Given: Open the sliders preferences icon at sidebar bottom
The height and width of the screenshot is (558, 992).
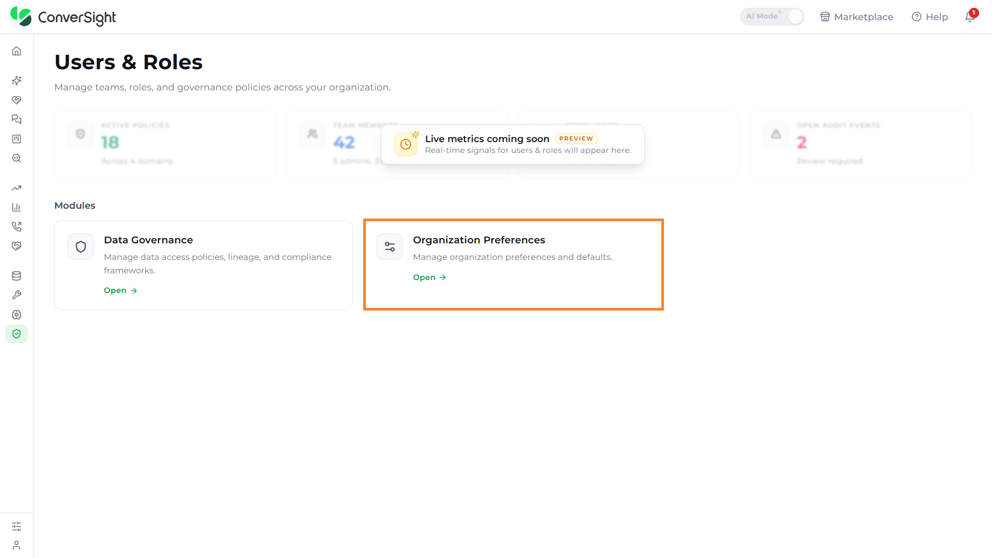Looking at the screenshot, I should click(17, 526).
